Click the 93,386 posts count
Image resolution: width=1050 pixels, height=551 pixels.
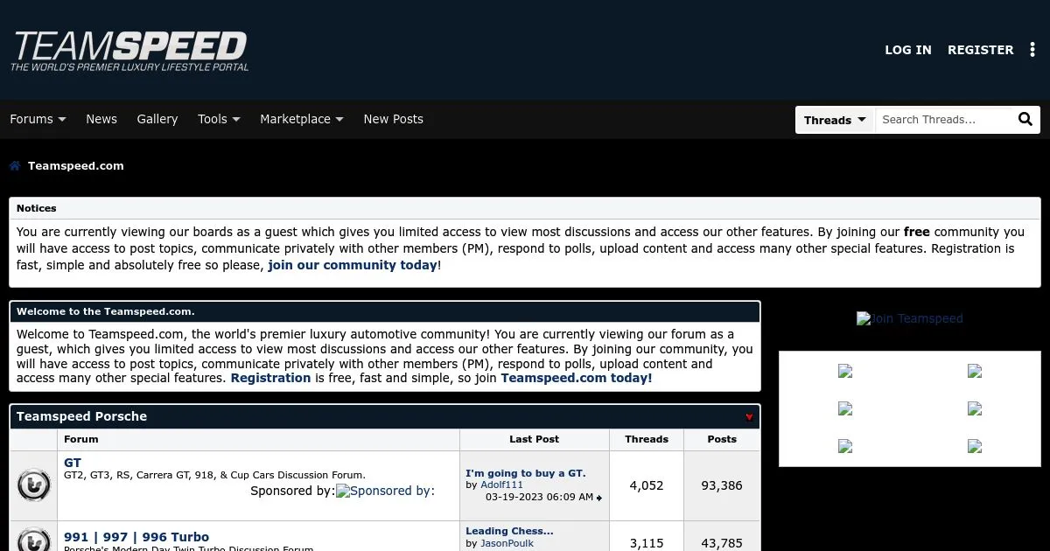point(722,485)
